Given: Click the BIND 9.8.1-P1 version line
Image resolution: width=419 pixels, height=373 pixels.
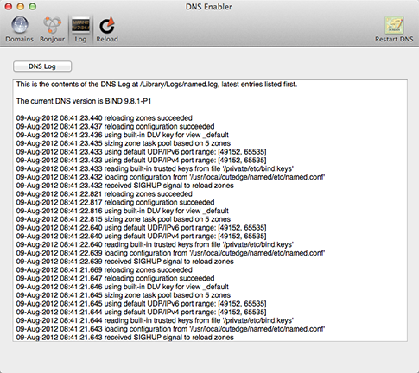Looking at the screenshot, I should [84, 101].
